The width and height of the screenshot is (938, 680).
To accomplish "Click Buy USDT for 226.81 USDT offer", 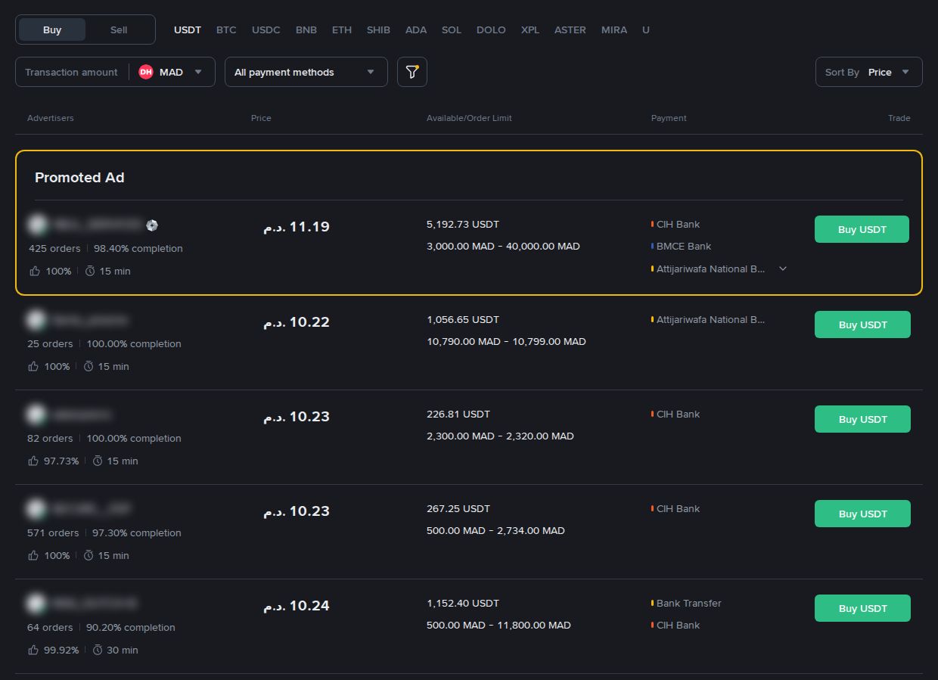I will 862,419.
